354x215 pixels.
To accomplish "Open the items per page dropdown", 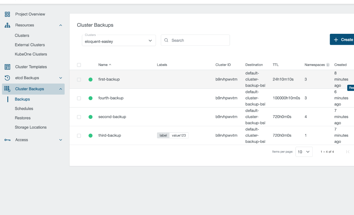I will click(x=304, y=152).
